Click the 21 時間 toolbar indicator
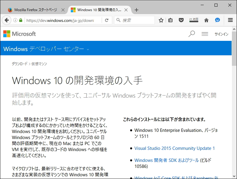The height and width of the screenshot is (179, 237). [193, 20]
